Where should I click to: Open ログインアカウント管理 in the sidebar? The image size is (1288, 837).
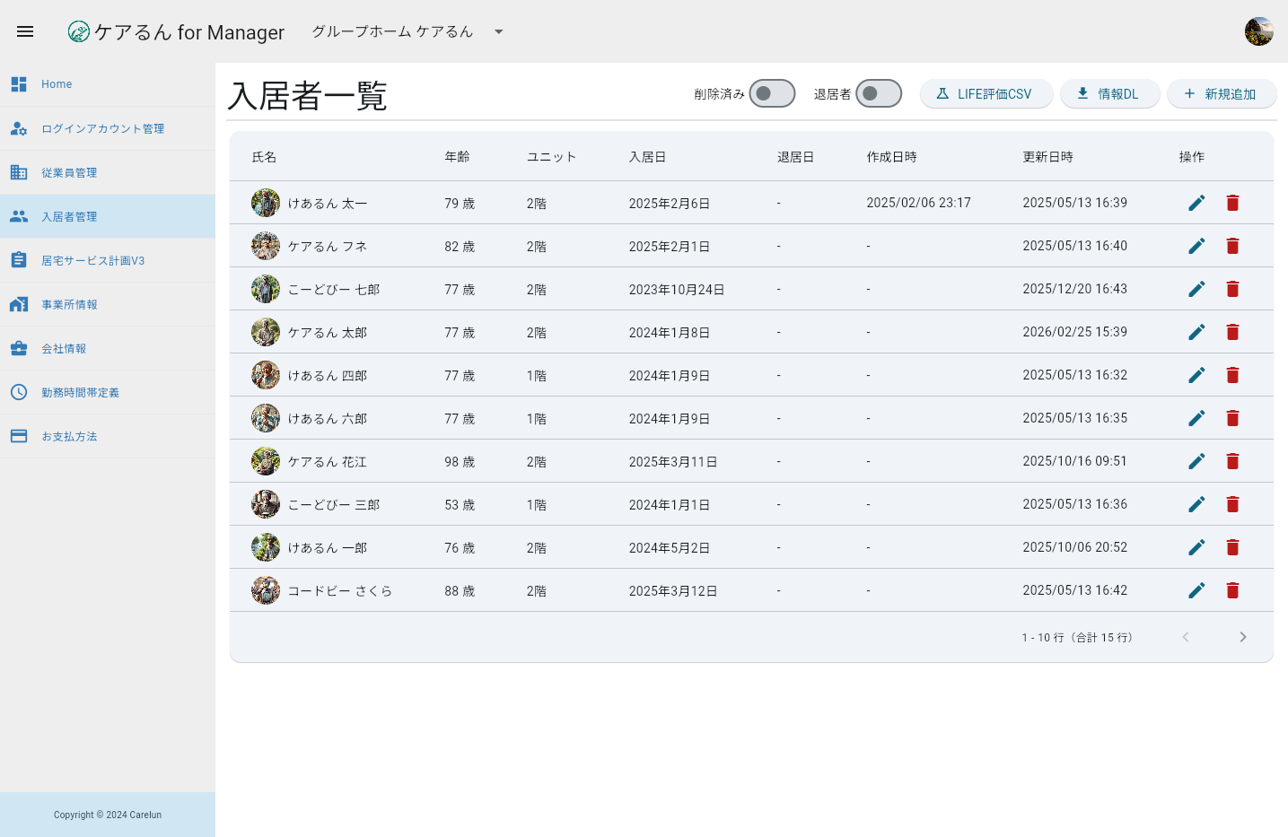[x=102, y=128]
